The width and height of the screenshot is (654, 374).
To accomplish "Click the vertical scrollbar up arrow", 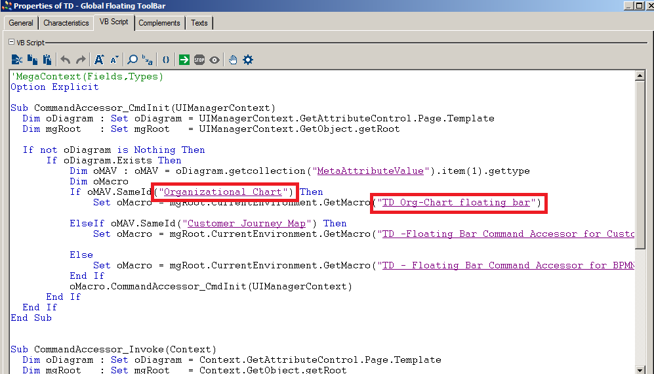I will [x=640, y=76].
